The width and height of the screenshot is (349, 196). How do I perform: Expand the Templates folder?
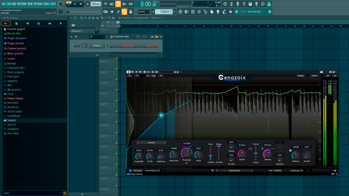point(13,129)
